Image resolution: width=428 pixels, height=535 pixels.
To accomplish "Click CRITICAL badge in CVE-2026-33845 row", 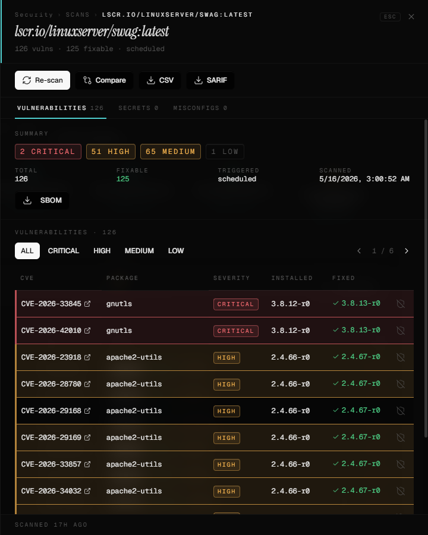I will [x=236, y=304].
